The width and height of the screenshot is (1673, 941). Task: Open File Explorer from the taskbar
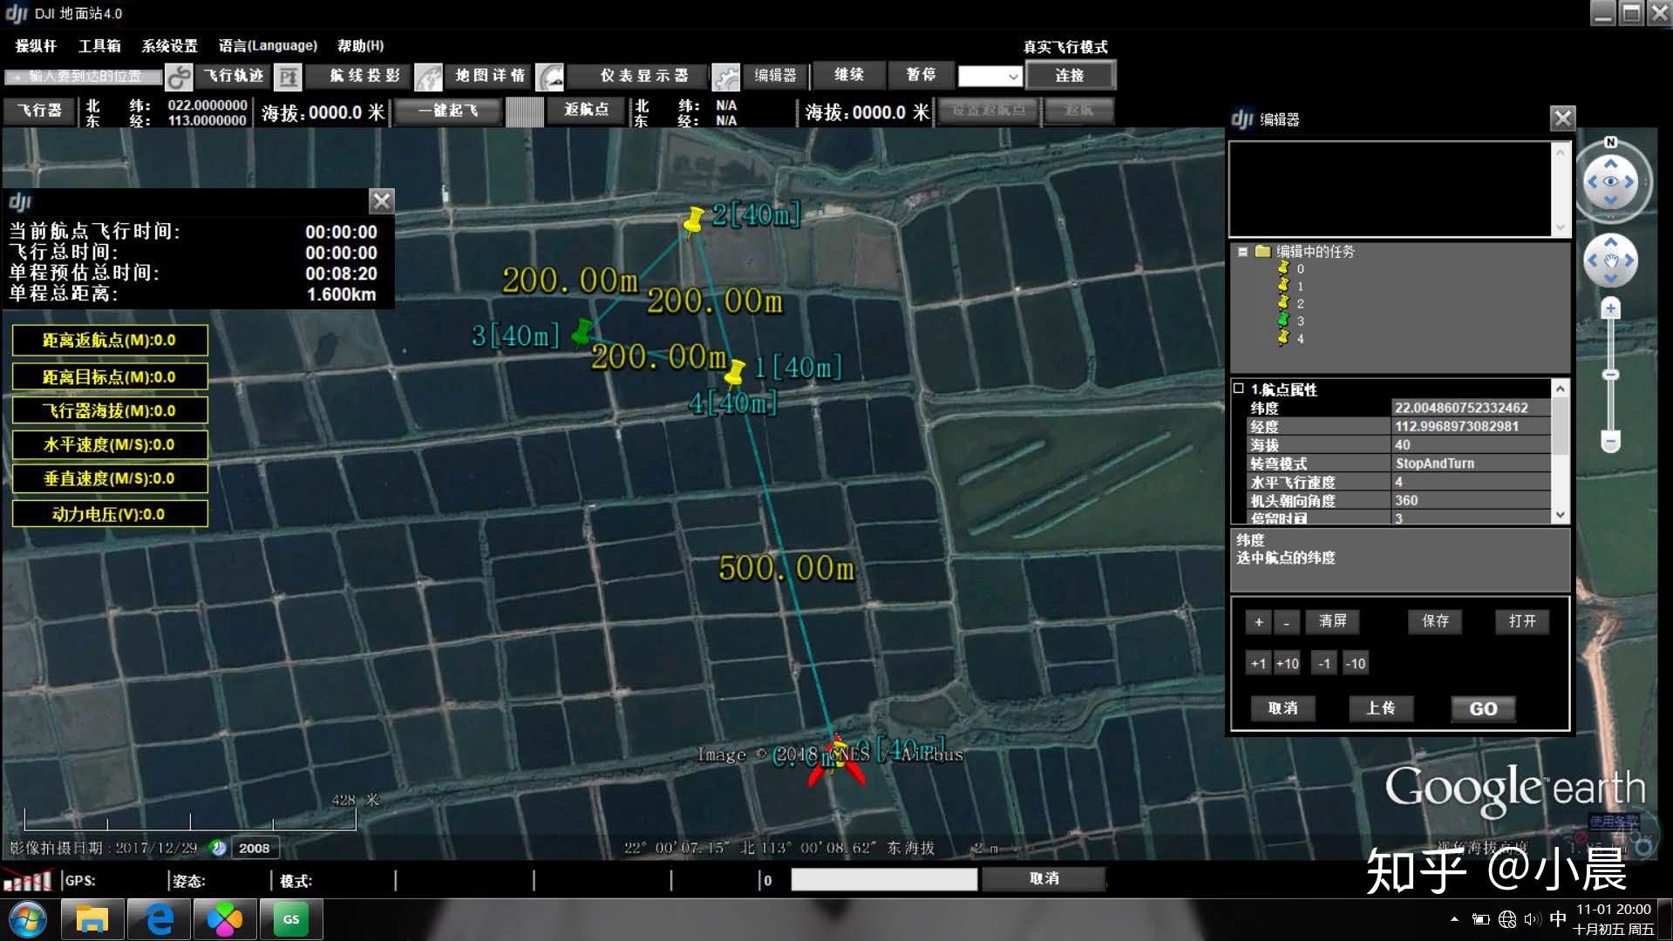[92, 920]
